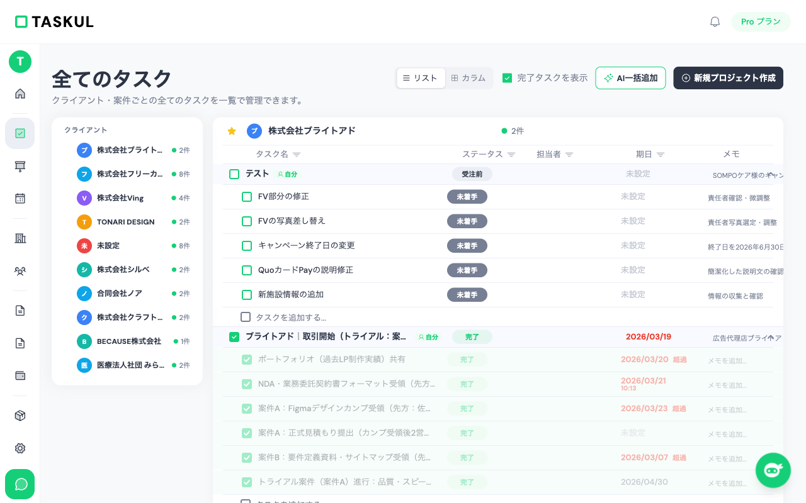
Task: Check the テスト project checkbox
Action: pyautogui.click(x=234, y=174)
